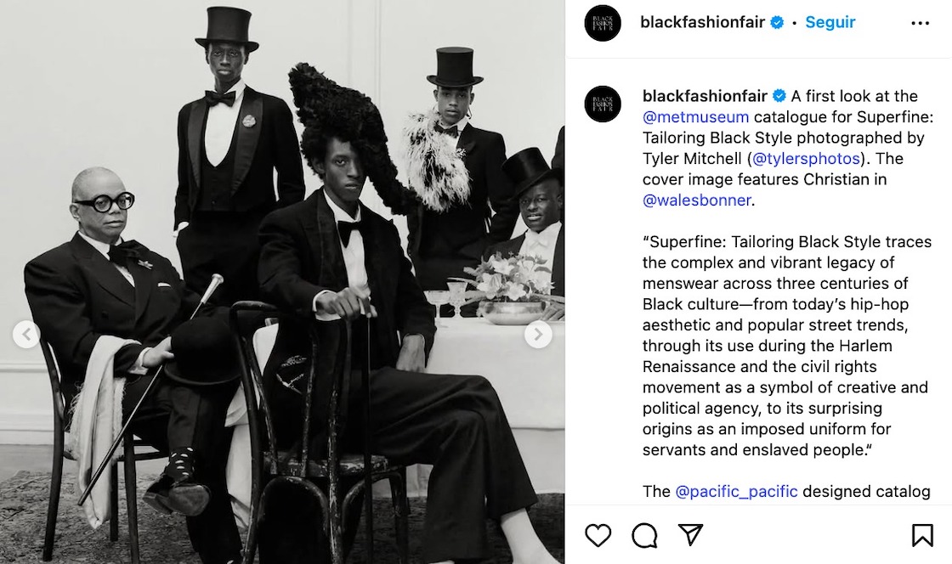Click the blackfashionfair header profile avatar
The height and width of the screenshot is (564, 952).
[603, 23]
